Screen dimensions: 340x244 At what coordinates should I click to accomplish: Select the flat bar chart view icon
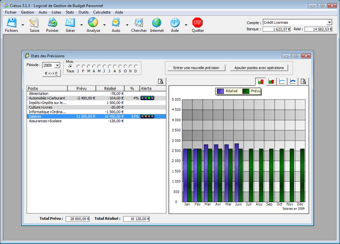261,82
